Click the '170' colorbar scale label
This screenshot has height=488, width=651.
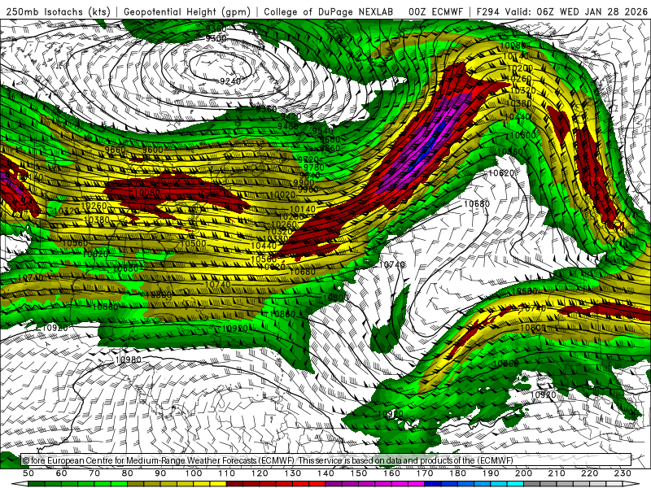[424, 473]
